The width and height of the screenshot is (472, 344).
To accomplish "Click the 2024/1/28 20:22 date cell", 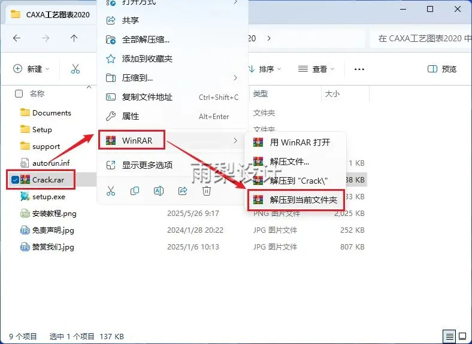I will [x=195, y=230].
